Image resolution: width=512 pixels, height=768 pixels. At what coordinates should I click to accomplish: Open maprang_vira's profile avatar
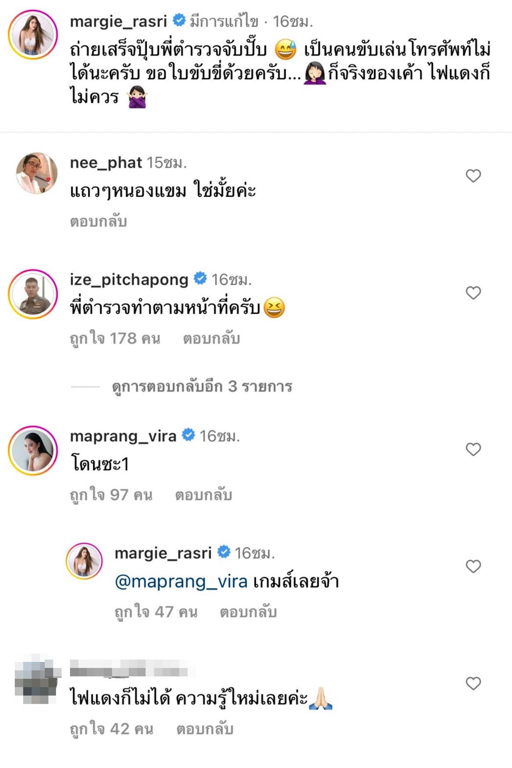point(33,450)
